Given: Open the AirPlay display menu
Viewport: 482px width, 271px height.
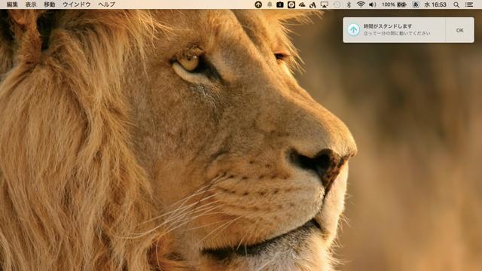Looking at the screenshot, I should point(325,5).
